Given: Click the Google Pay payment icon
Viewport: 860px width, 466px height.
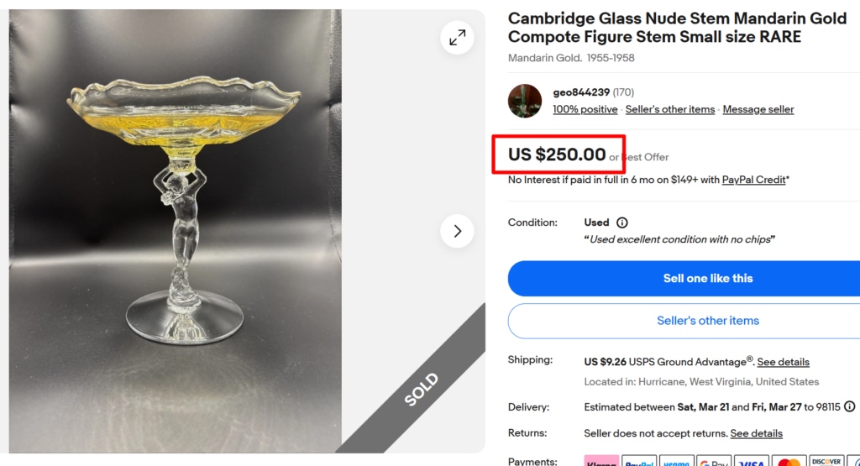Looking at the screenshot, I should click(x=714, y=461).
